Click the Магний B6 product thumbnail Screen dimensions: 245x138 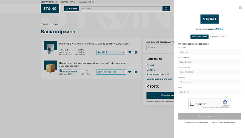[50, 48]
